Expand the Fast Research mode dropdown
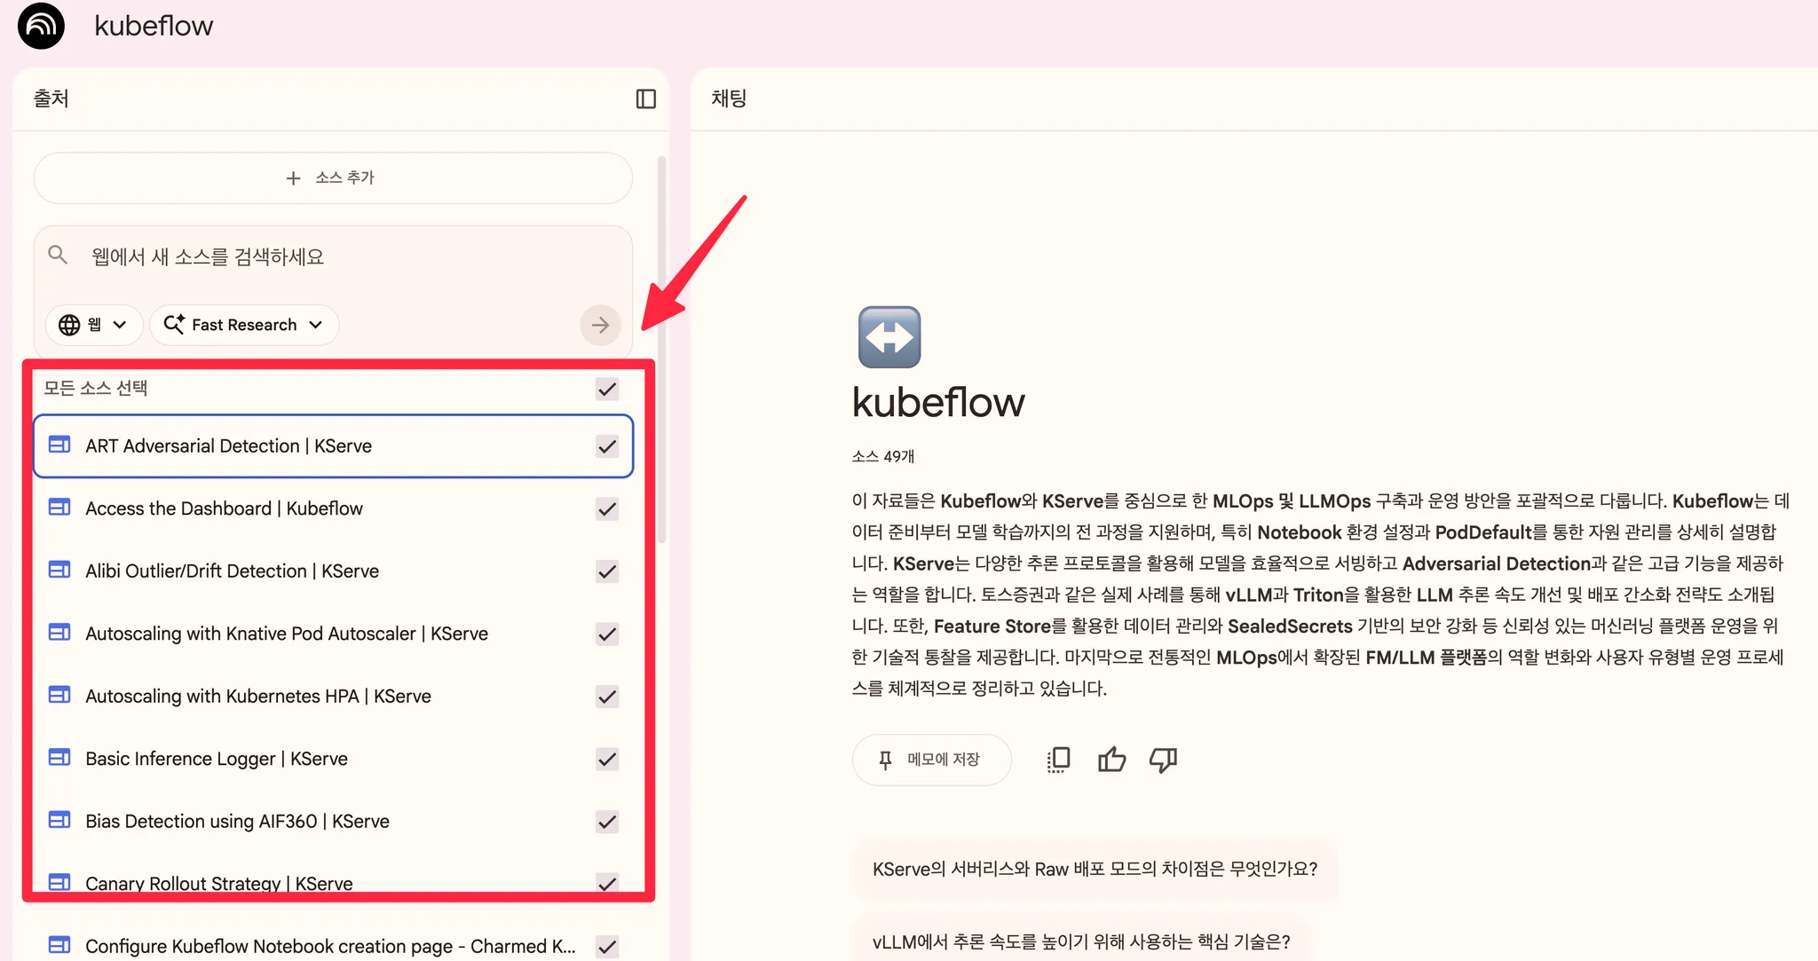Image resolution: width=1818 pixels, height=961 pixels. tap(244, 325)
